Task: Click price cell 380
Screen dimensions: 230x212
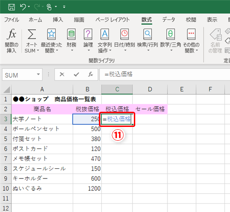Action: [87, 139]
